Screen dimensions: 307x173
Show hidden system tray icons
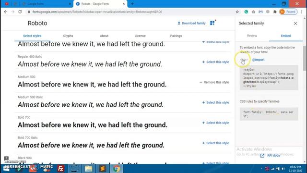262,169
